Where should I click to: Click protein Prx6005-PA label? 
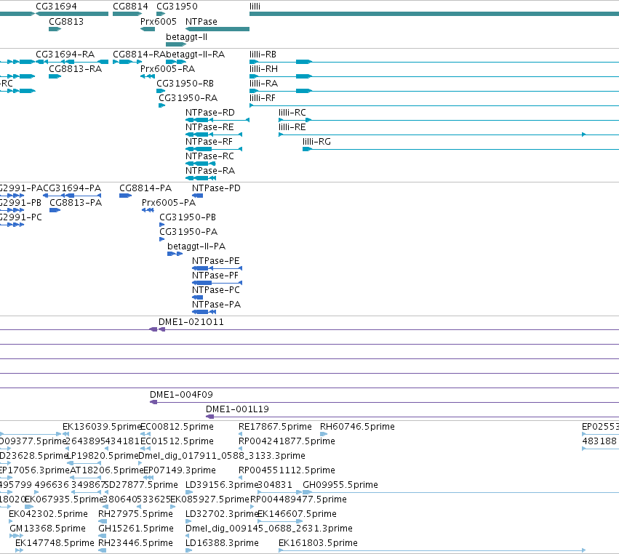(169, 202)
